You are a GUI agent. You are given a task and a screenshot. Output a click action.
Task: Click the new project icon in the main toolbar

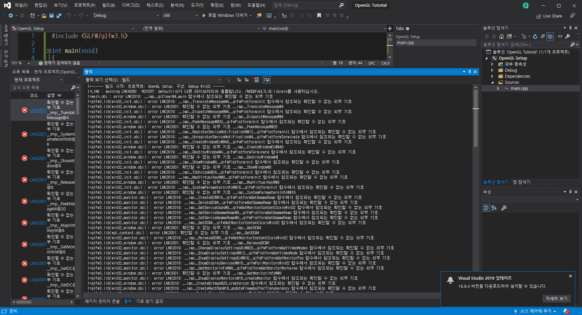[x=32, y=15]
